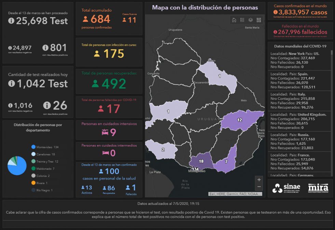
Task: Open the basemap gallery grid icon
Action: [x=259, y=20]
